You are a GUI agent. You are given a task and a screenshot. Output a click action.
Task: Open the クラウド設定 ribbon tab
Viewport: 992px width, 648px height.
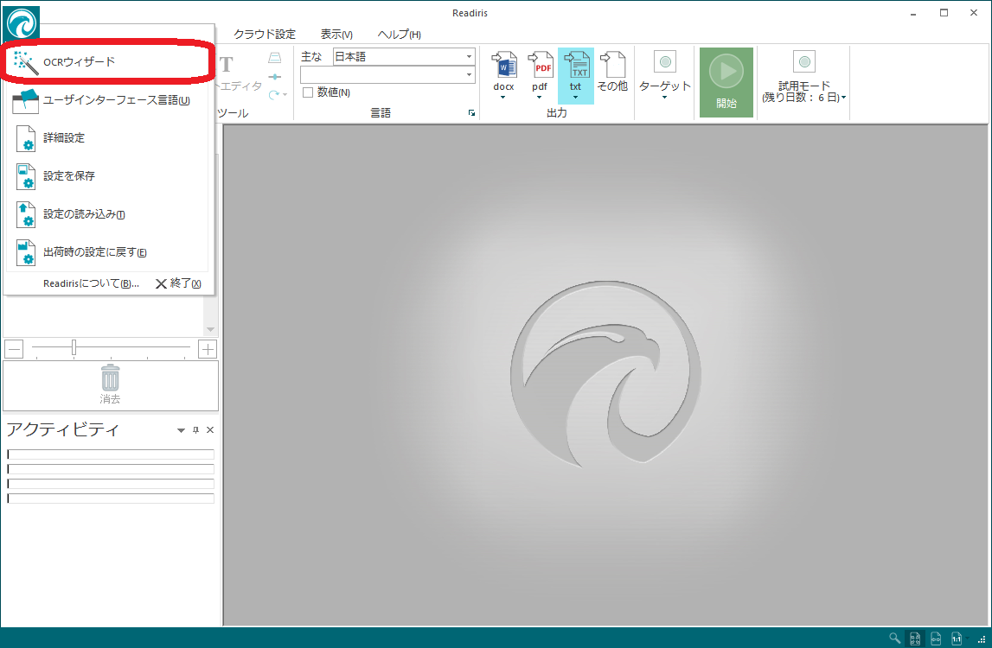265,35
